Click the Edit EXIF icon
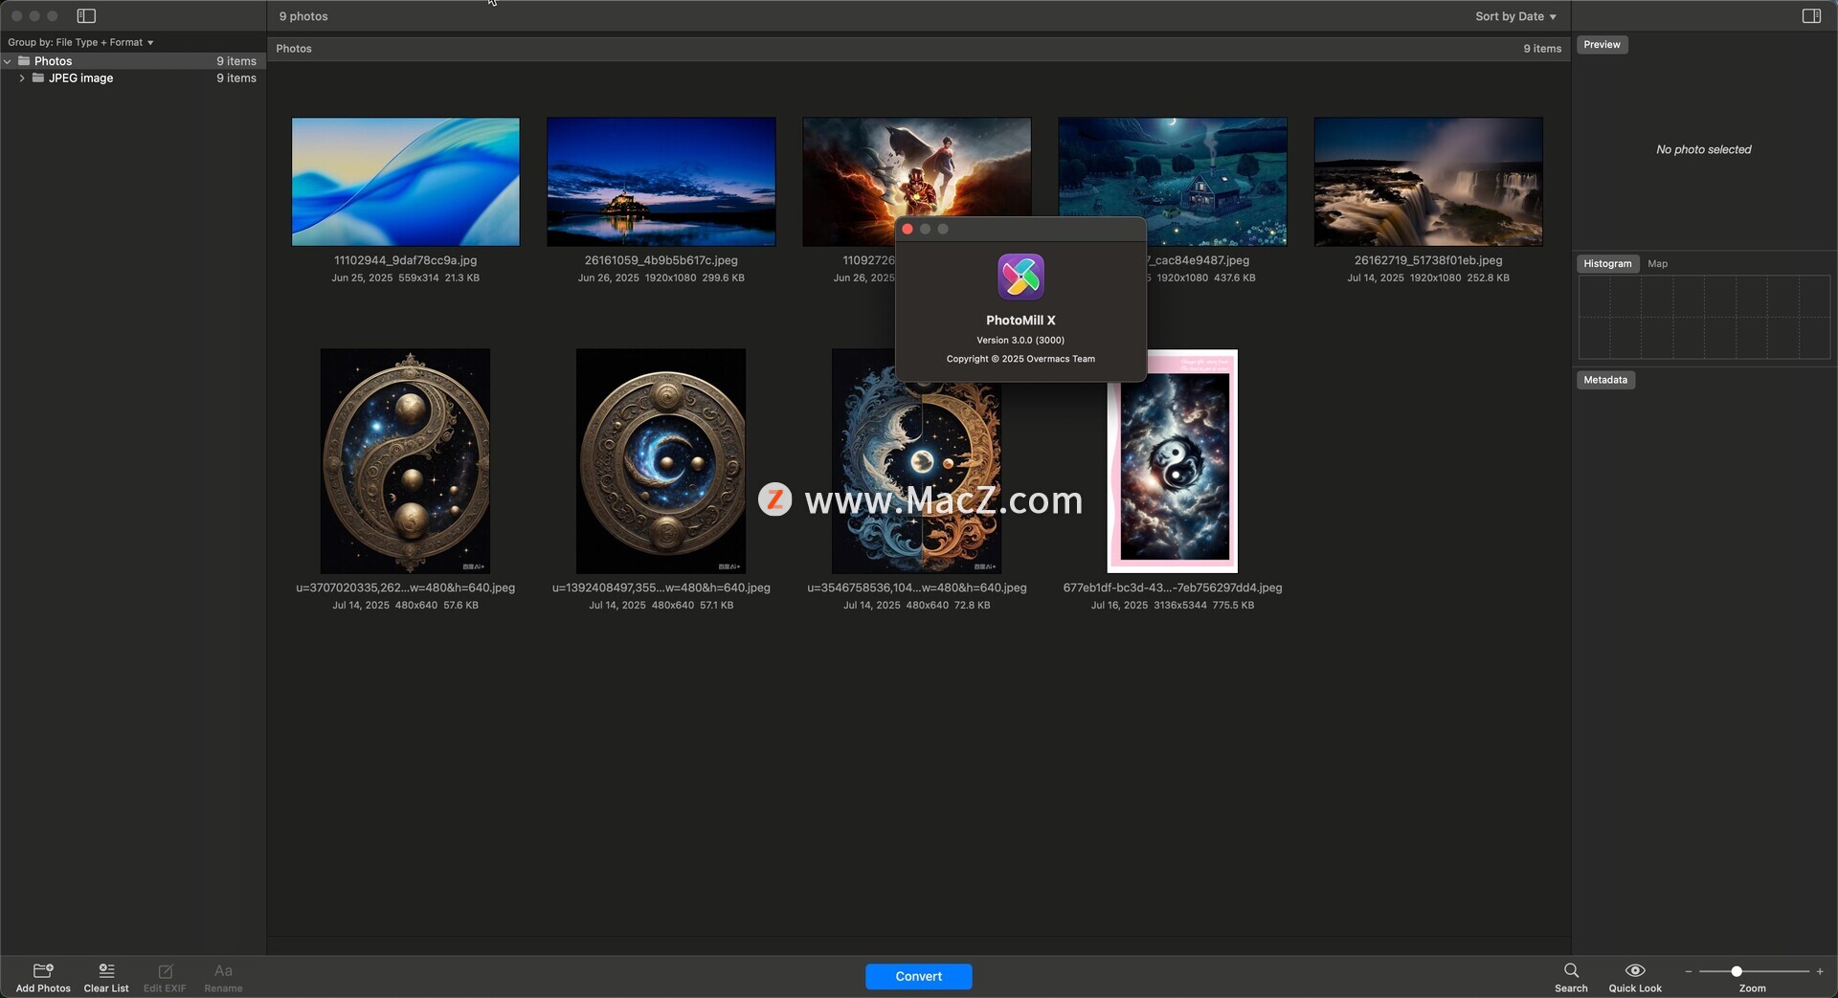Screen dimensions: 1838x998 coord(165,971)
